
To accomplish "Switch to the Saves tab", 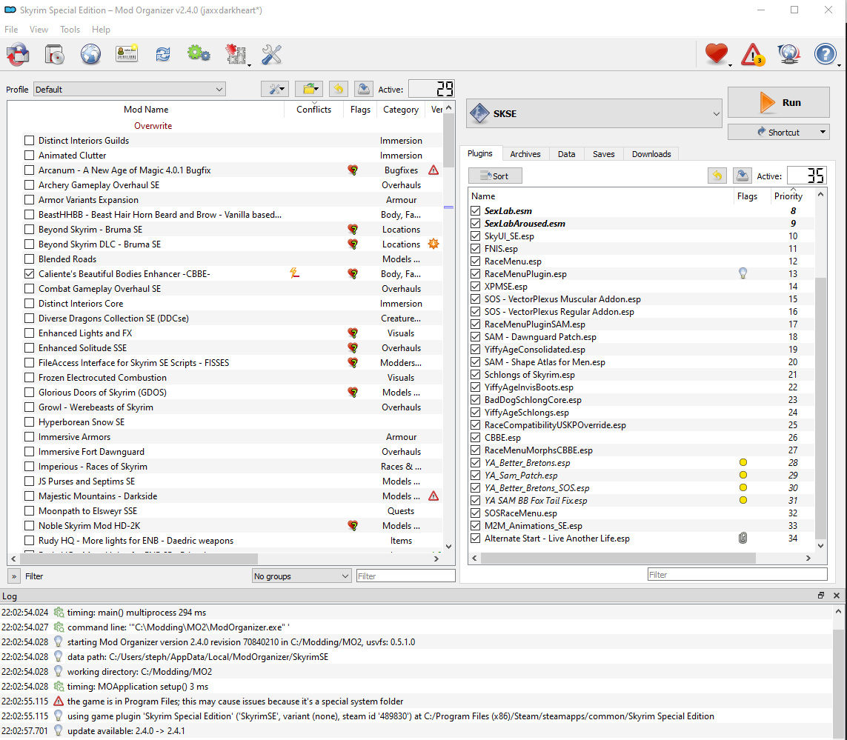I will 603,154.
